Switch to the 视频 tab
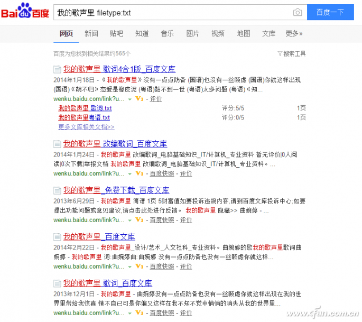 tap(218, 34)
